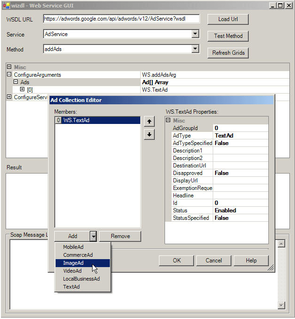Open the Add button dropdown arrow
The height and width of the screenshot is (319, 295).
[x=94, y=236]
